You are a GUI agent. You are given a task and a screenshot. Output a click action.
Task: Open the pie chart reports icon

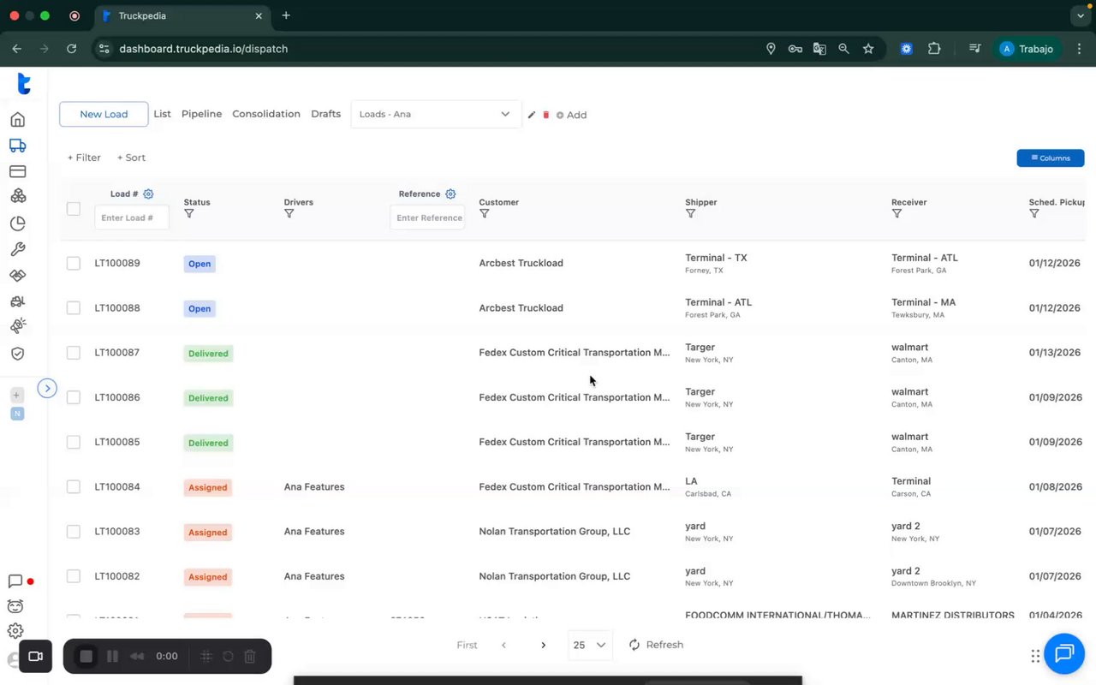[x=17, y=223]
